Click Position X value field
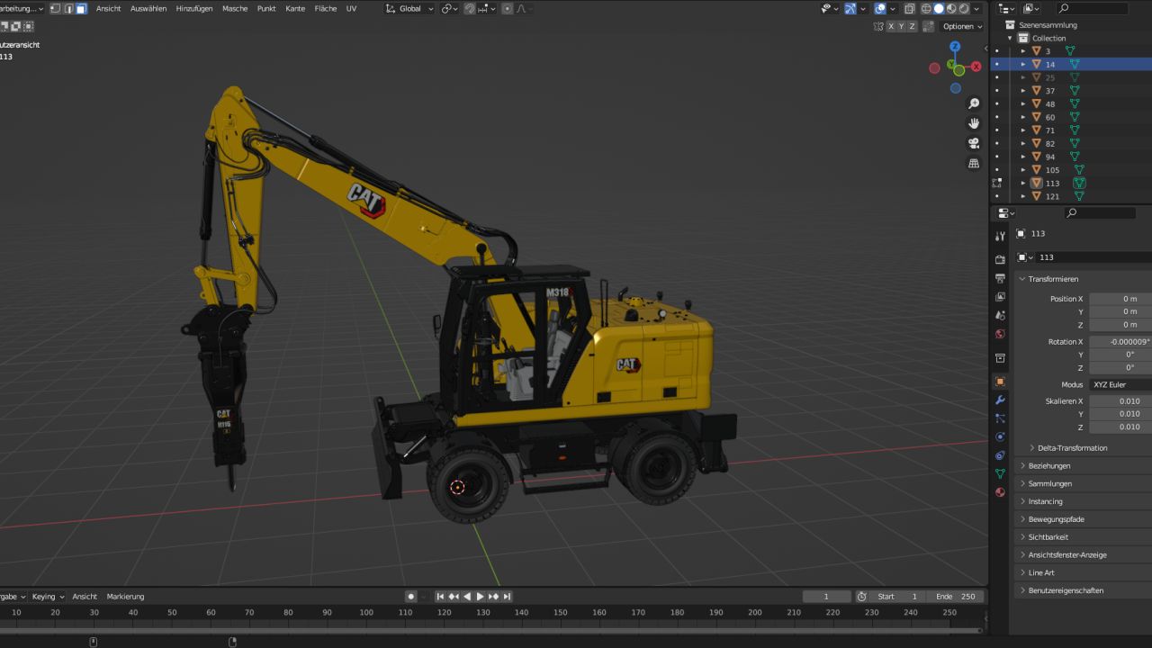This screenshot has width=1152, height=648. coord(1120,299)
